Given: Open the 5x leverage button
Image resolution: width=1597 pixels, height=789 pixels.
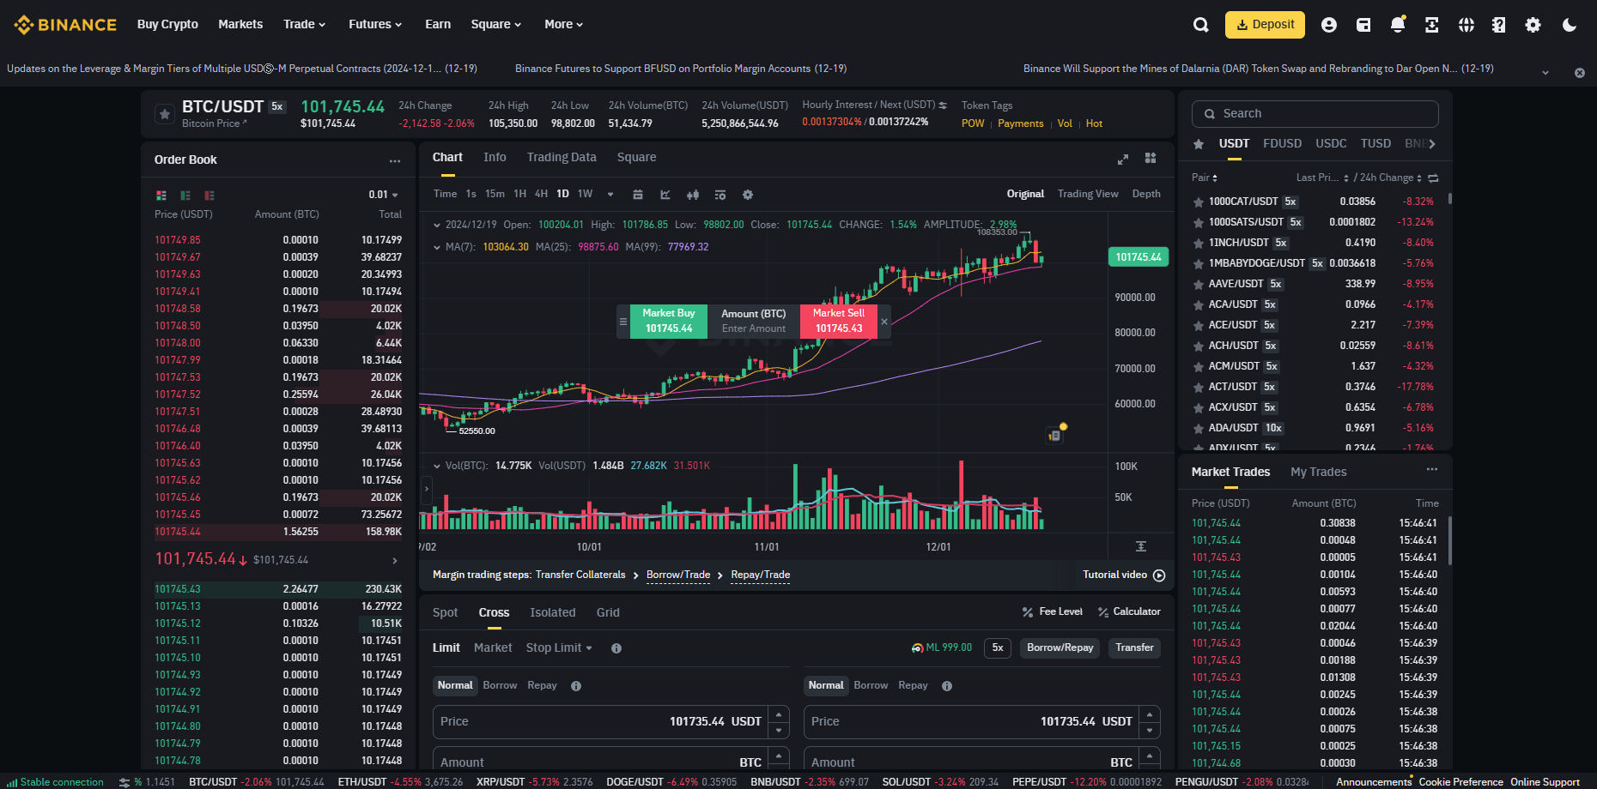Looking at the screenshot, I should [x=998, y=647].
